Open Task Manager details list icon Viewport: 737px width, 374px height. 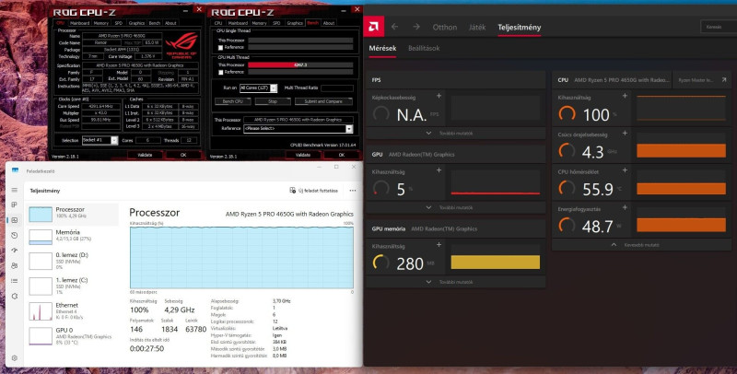coord(15,280)
